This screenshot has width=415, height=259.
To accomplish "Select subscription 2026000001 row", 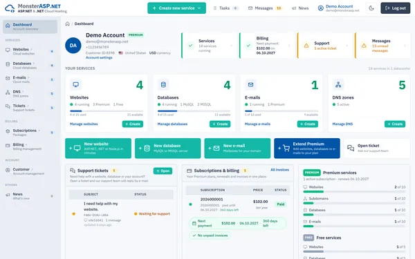I will 238,204.
